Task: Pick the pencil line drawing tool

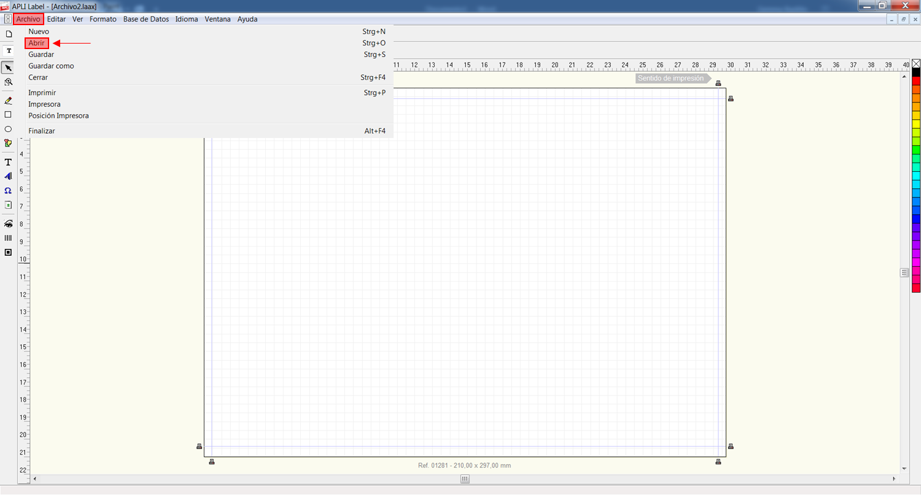Action: pos(9,101)
